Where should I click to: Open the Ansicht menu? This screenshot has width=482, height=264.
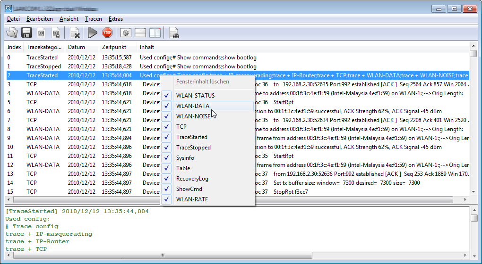[x=69, y=19]
